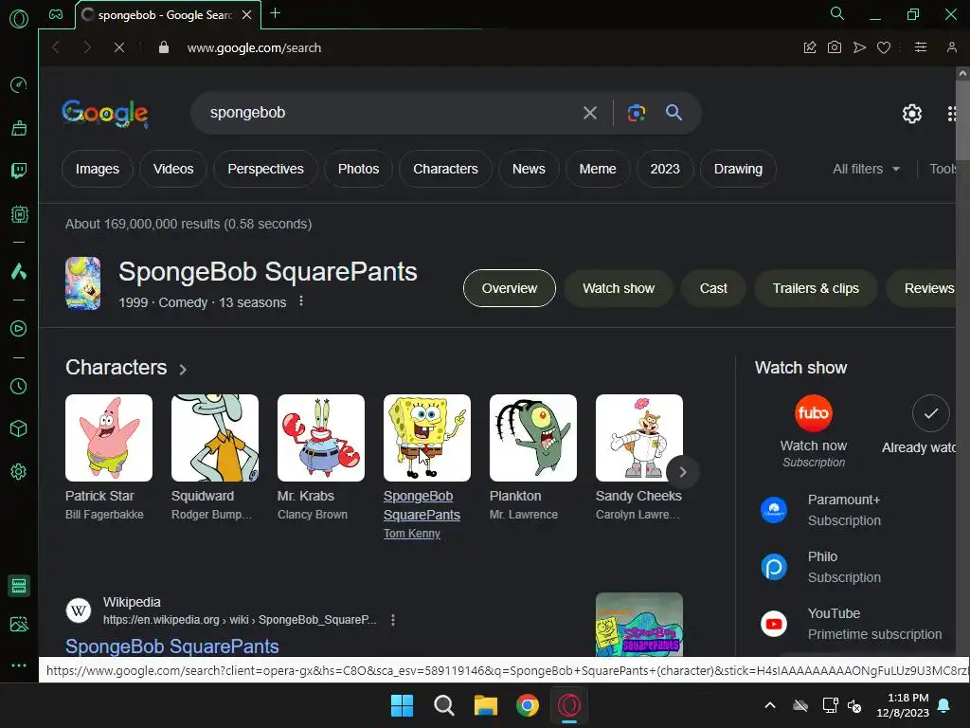Select the News filter chip
This screenshot has height=728, width=970.
click(x=529, y=169)
